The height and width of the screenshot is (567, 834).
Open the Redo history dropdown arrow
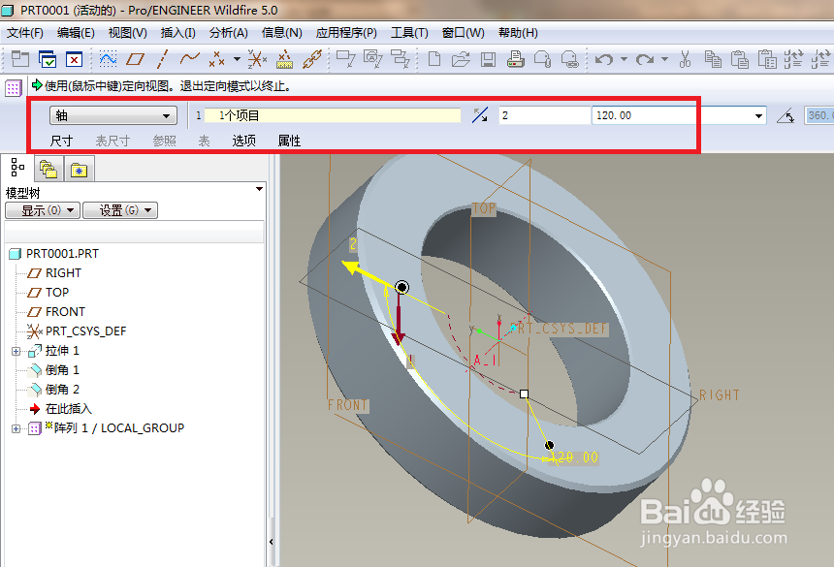coord(665,59)
